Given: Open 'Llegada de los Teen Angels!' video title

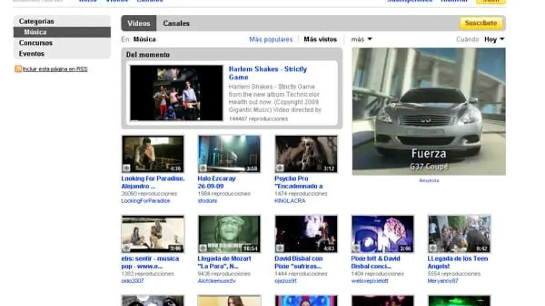Looking at the screenshot, I should coord(457,263).
